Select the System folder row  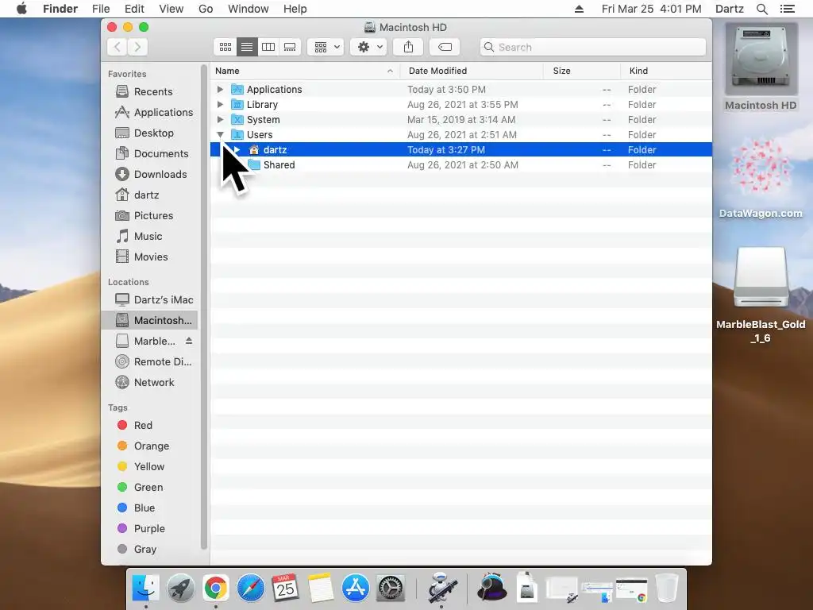[461, 119]
